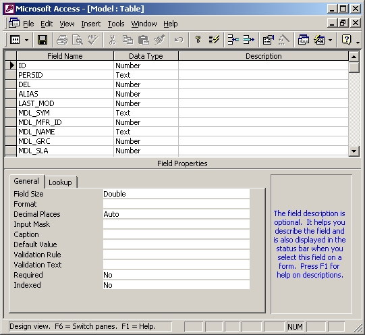Click the Description column header
The height and width of the screenshot is (335, 365).
point(264,56)
